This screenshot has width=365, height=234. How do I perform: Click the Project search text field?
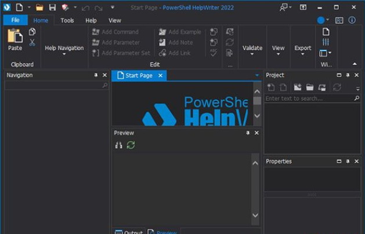tap(308, 99)
